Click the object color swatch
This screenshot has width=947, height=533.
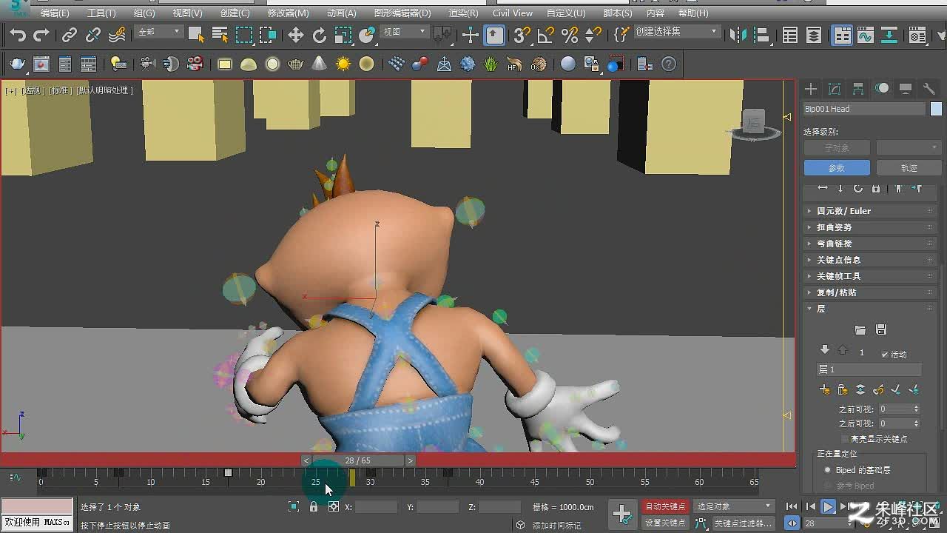936,109
